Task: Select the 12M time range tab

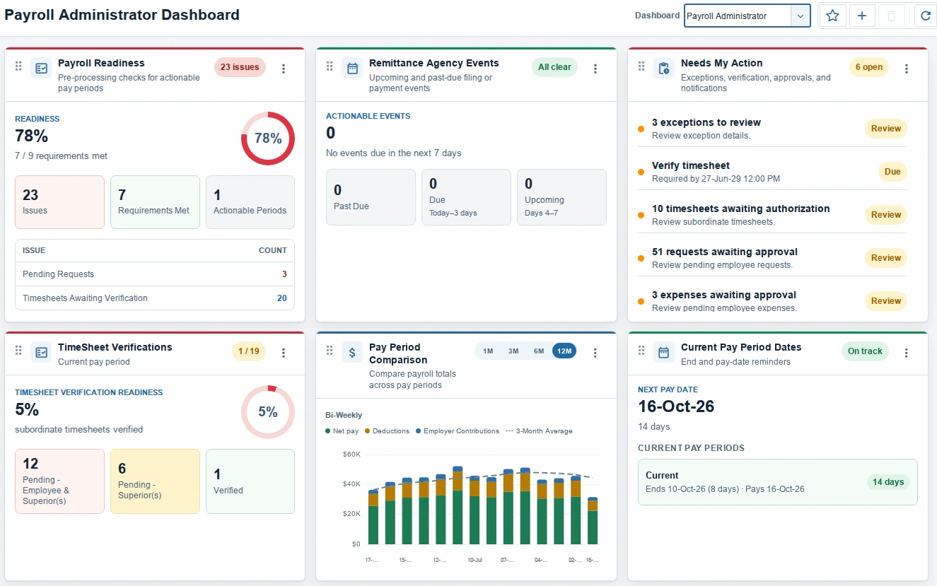Action: coord(564,351)
